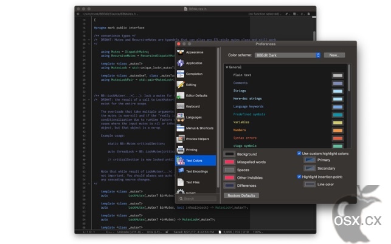Click the Strings color swatch

pos(337,91)
